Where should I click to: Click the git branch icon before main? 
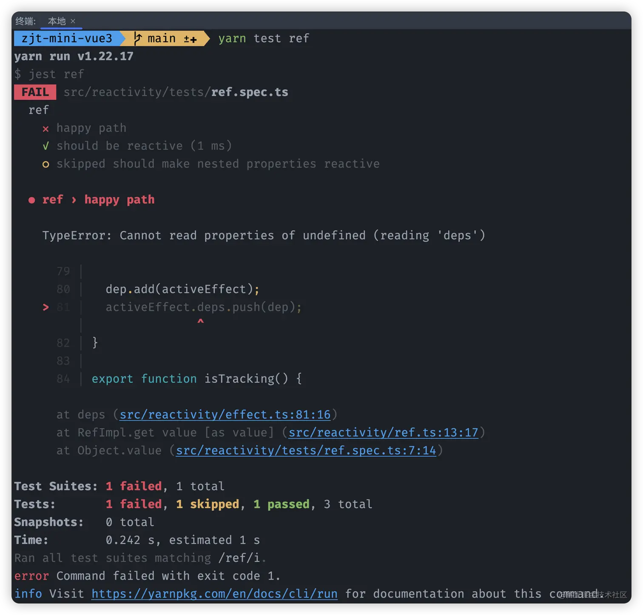point(137,38)
